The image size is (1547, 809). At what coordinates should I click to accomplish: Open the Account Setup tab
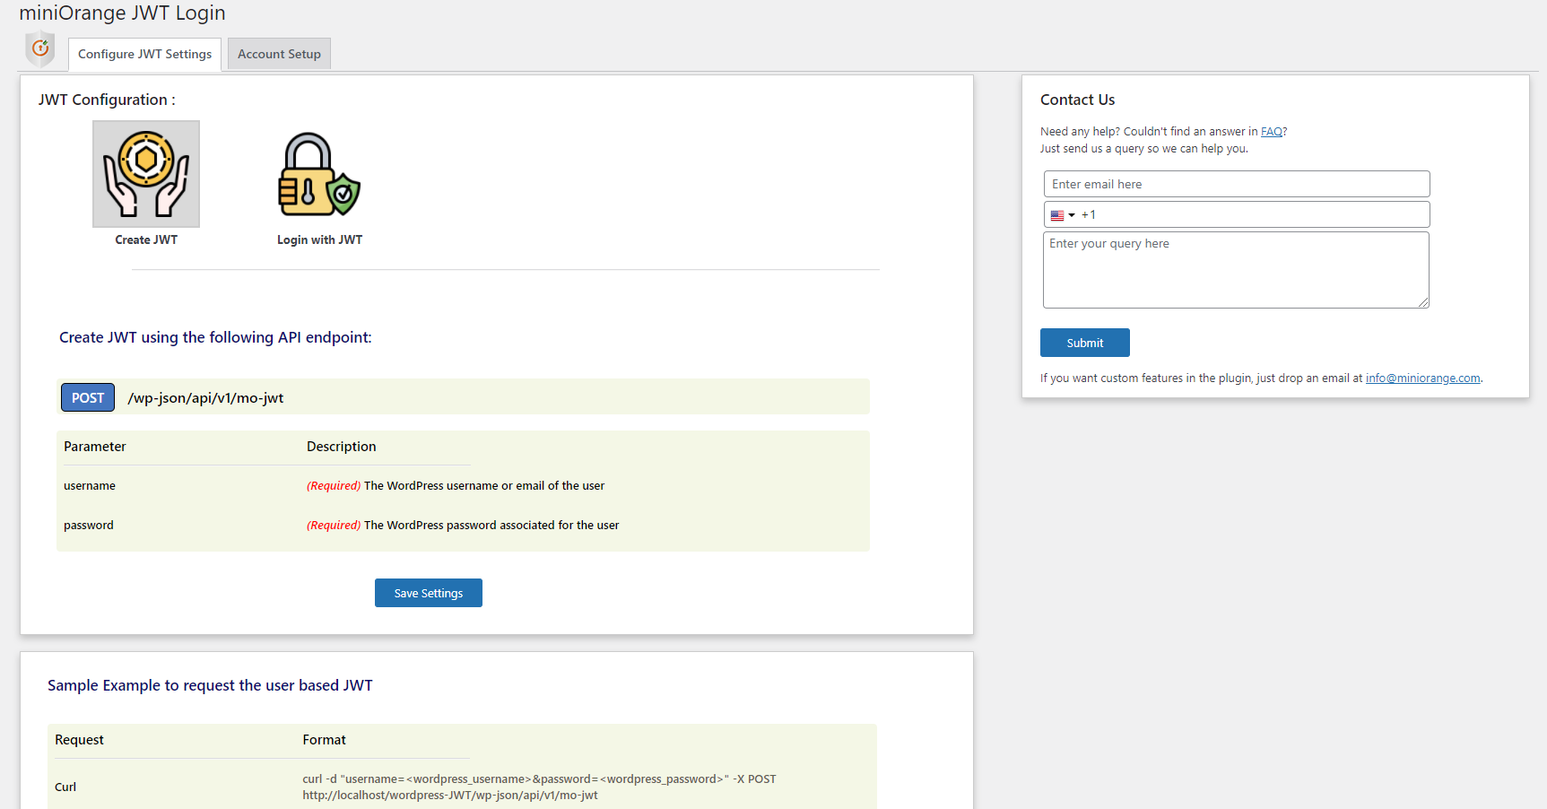[279, 54]
